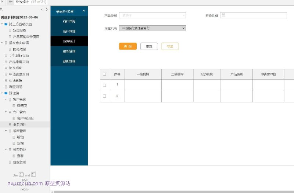Collapse the 美丽乡村E贷 menu with up chevron
The height and width of the screenshot is (193, 294).
[84, 11]
